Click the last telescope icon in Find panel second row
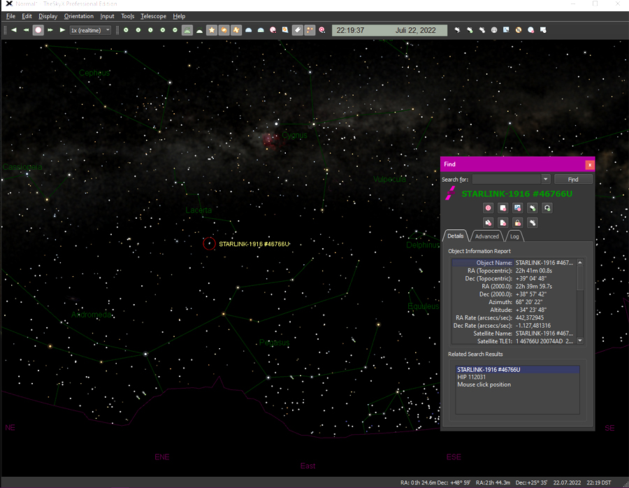The width and height of the screenshot is (629, 488). [533, 223]
